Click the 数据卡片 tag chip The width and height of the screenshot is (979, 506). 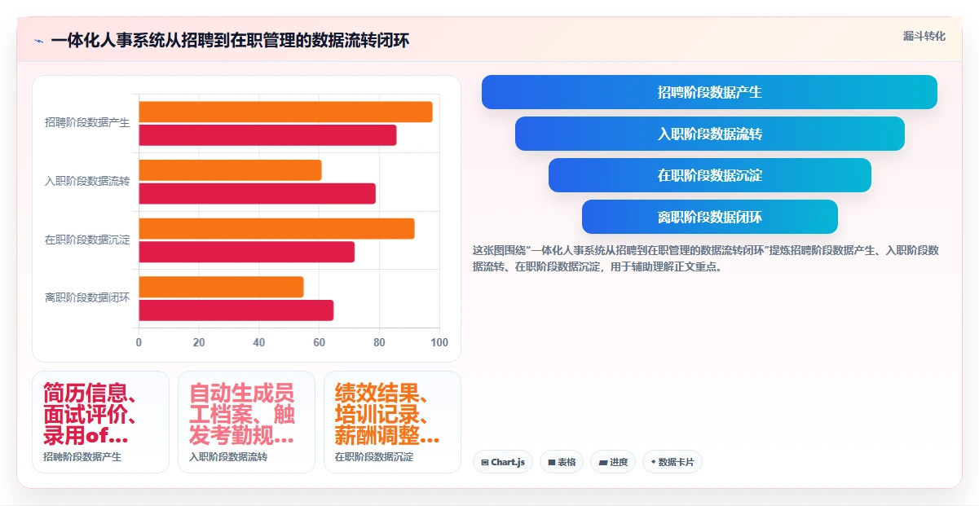pos(673,462)
